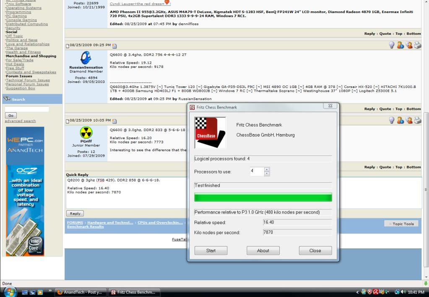This screenshot has height=297, width=429.
Task: Open the Operating Systems forum link
Action: 24,8
